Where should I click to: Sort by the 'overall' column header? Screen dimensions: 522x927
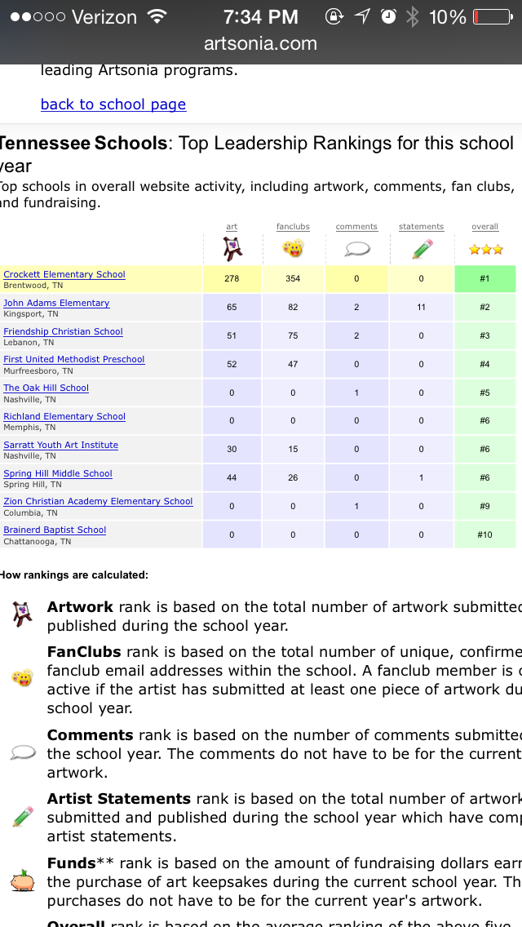point(485,226)
